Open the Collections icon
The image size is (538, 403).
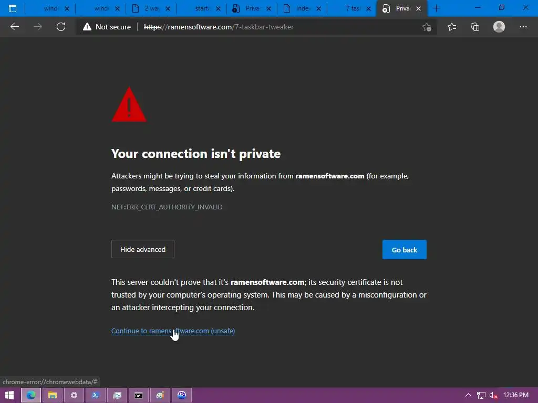click(475, 27)
